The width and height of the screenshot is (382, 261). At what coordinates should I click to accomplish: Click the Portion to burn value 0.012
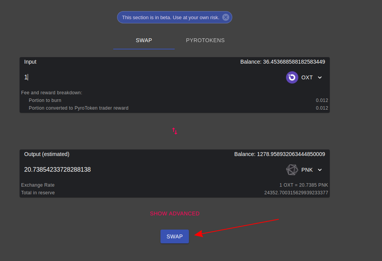pos(322,100)
